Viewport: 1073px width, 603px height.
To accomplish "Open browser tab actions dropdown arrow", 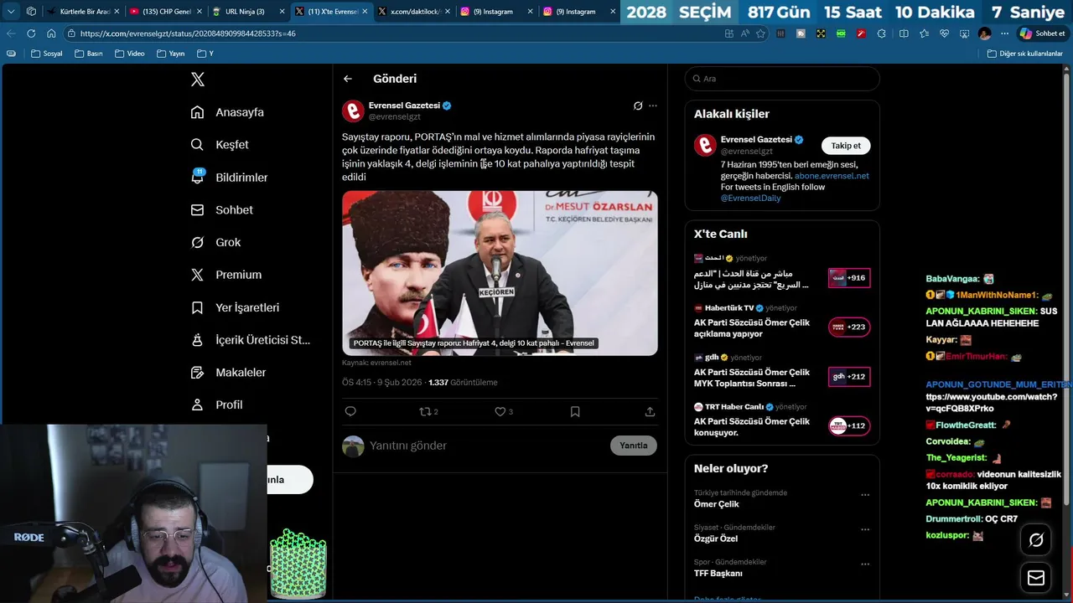I will coord(11,12).
